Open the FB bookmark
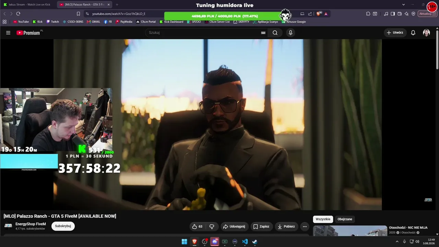439x247 pixels. pos(108,22)
